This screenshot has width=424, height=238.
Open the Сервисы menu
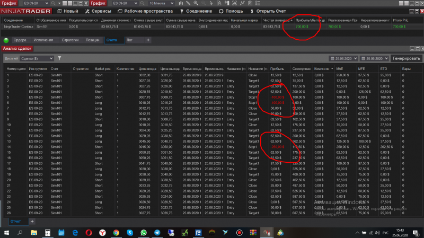coord(100,11)
